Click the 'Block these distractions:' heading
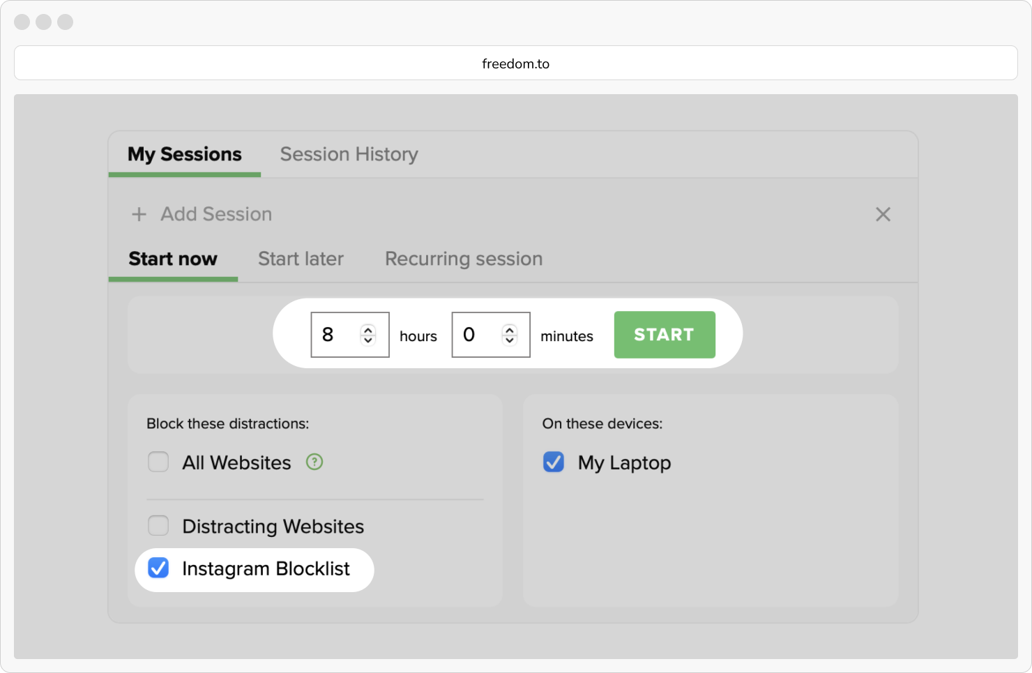Image resolution: width=1032 pixels, height=673 pixels. point(227,423)
